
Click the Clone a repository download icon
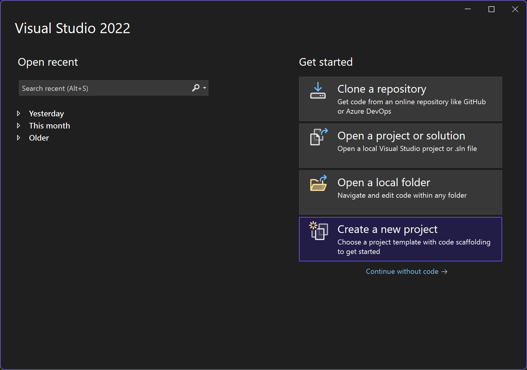[318, 91]
